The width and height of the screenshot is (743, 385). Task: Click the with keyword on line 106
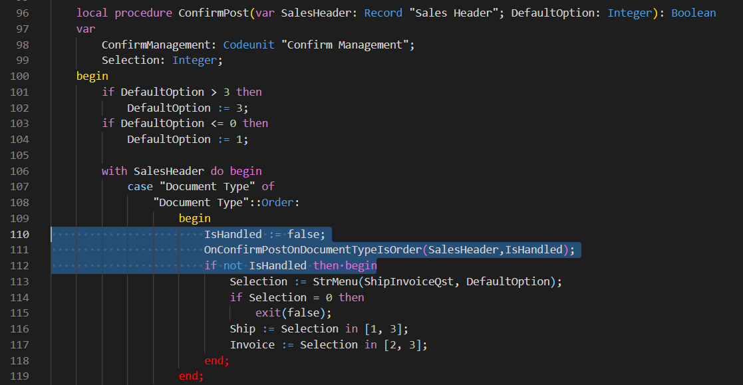tap(114, 171)
